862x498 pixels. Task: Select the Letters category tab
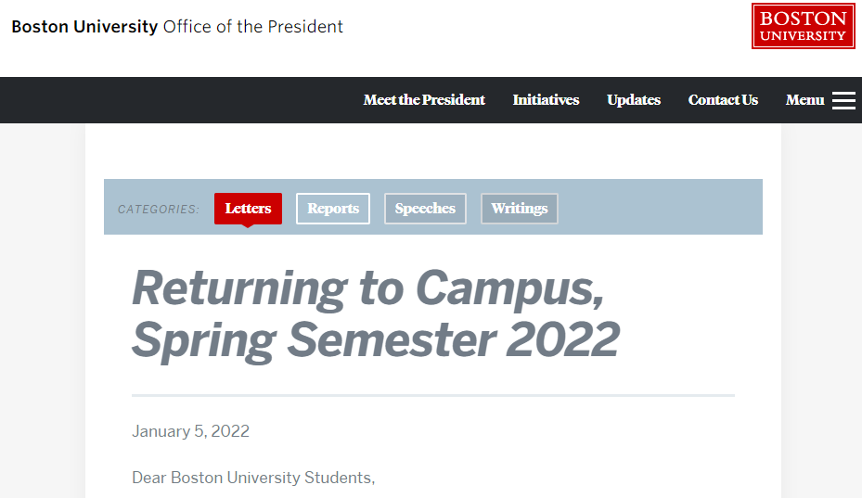tap(248, 209)
